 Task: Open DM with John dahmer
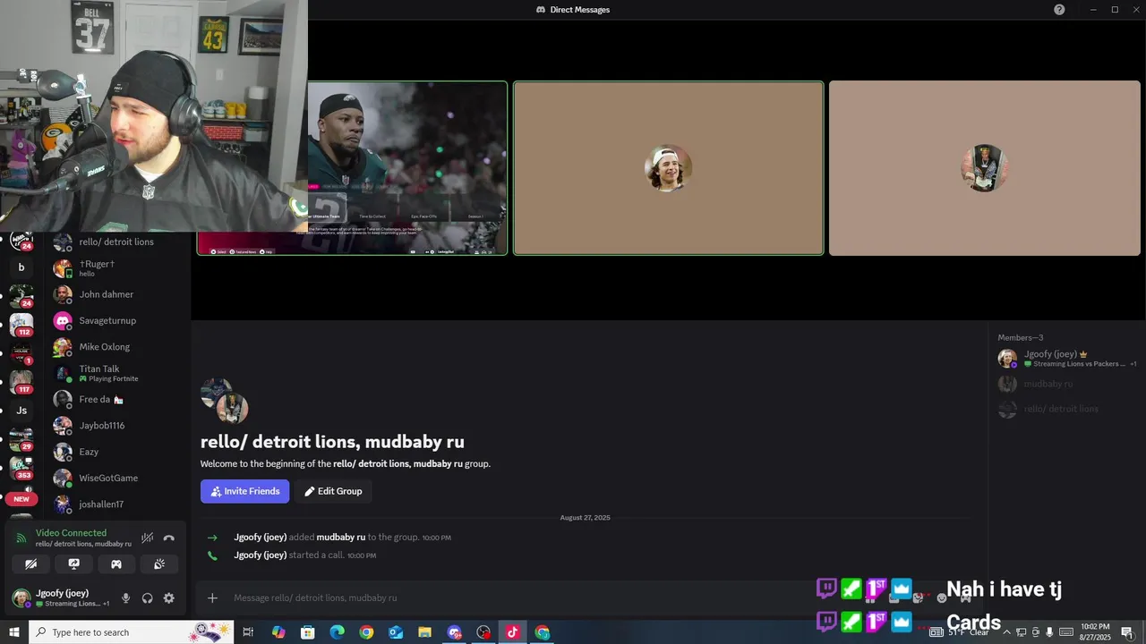click(118, 294)
